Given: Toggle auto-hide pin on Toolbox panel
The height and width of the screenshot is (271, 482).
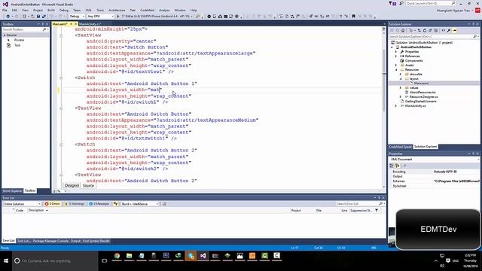Looking at the screenshot, I should pos(43,24).
